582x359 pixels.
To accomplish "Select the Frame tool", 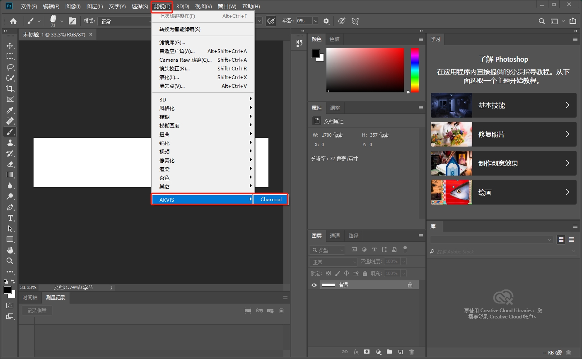I will click(x=10, y=99).
